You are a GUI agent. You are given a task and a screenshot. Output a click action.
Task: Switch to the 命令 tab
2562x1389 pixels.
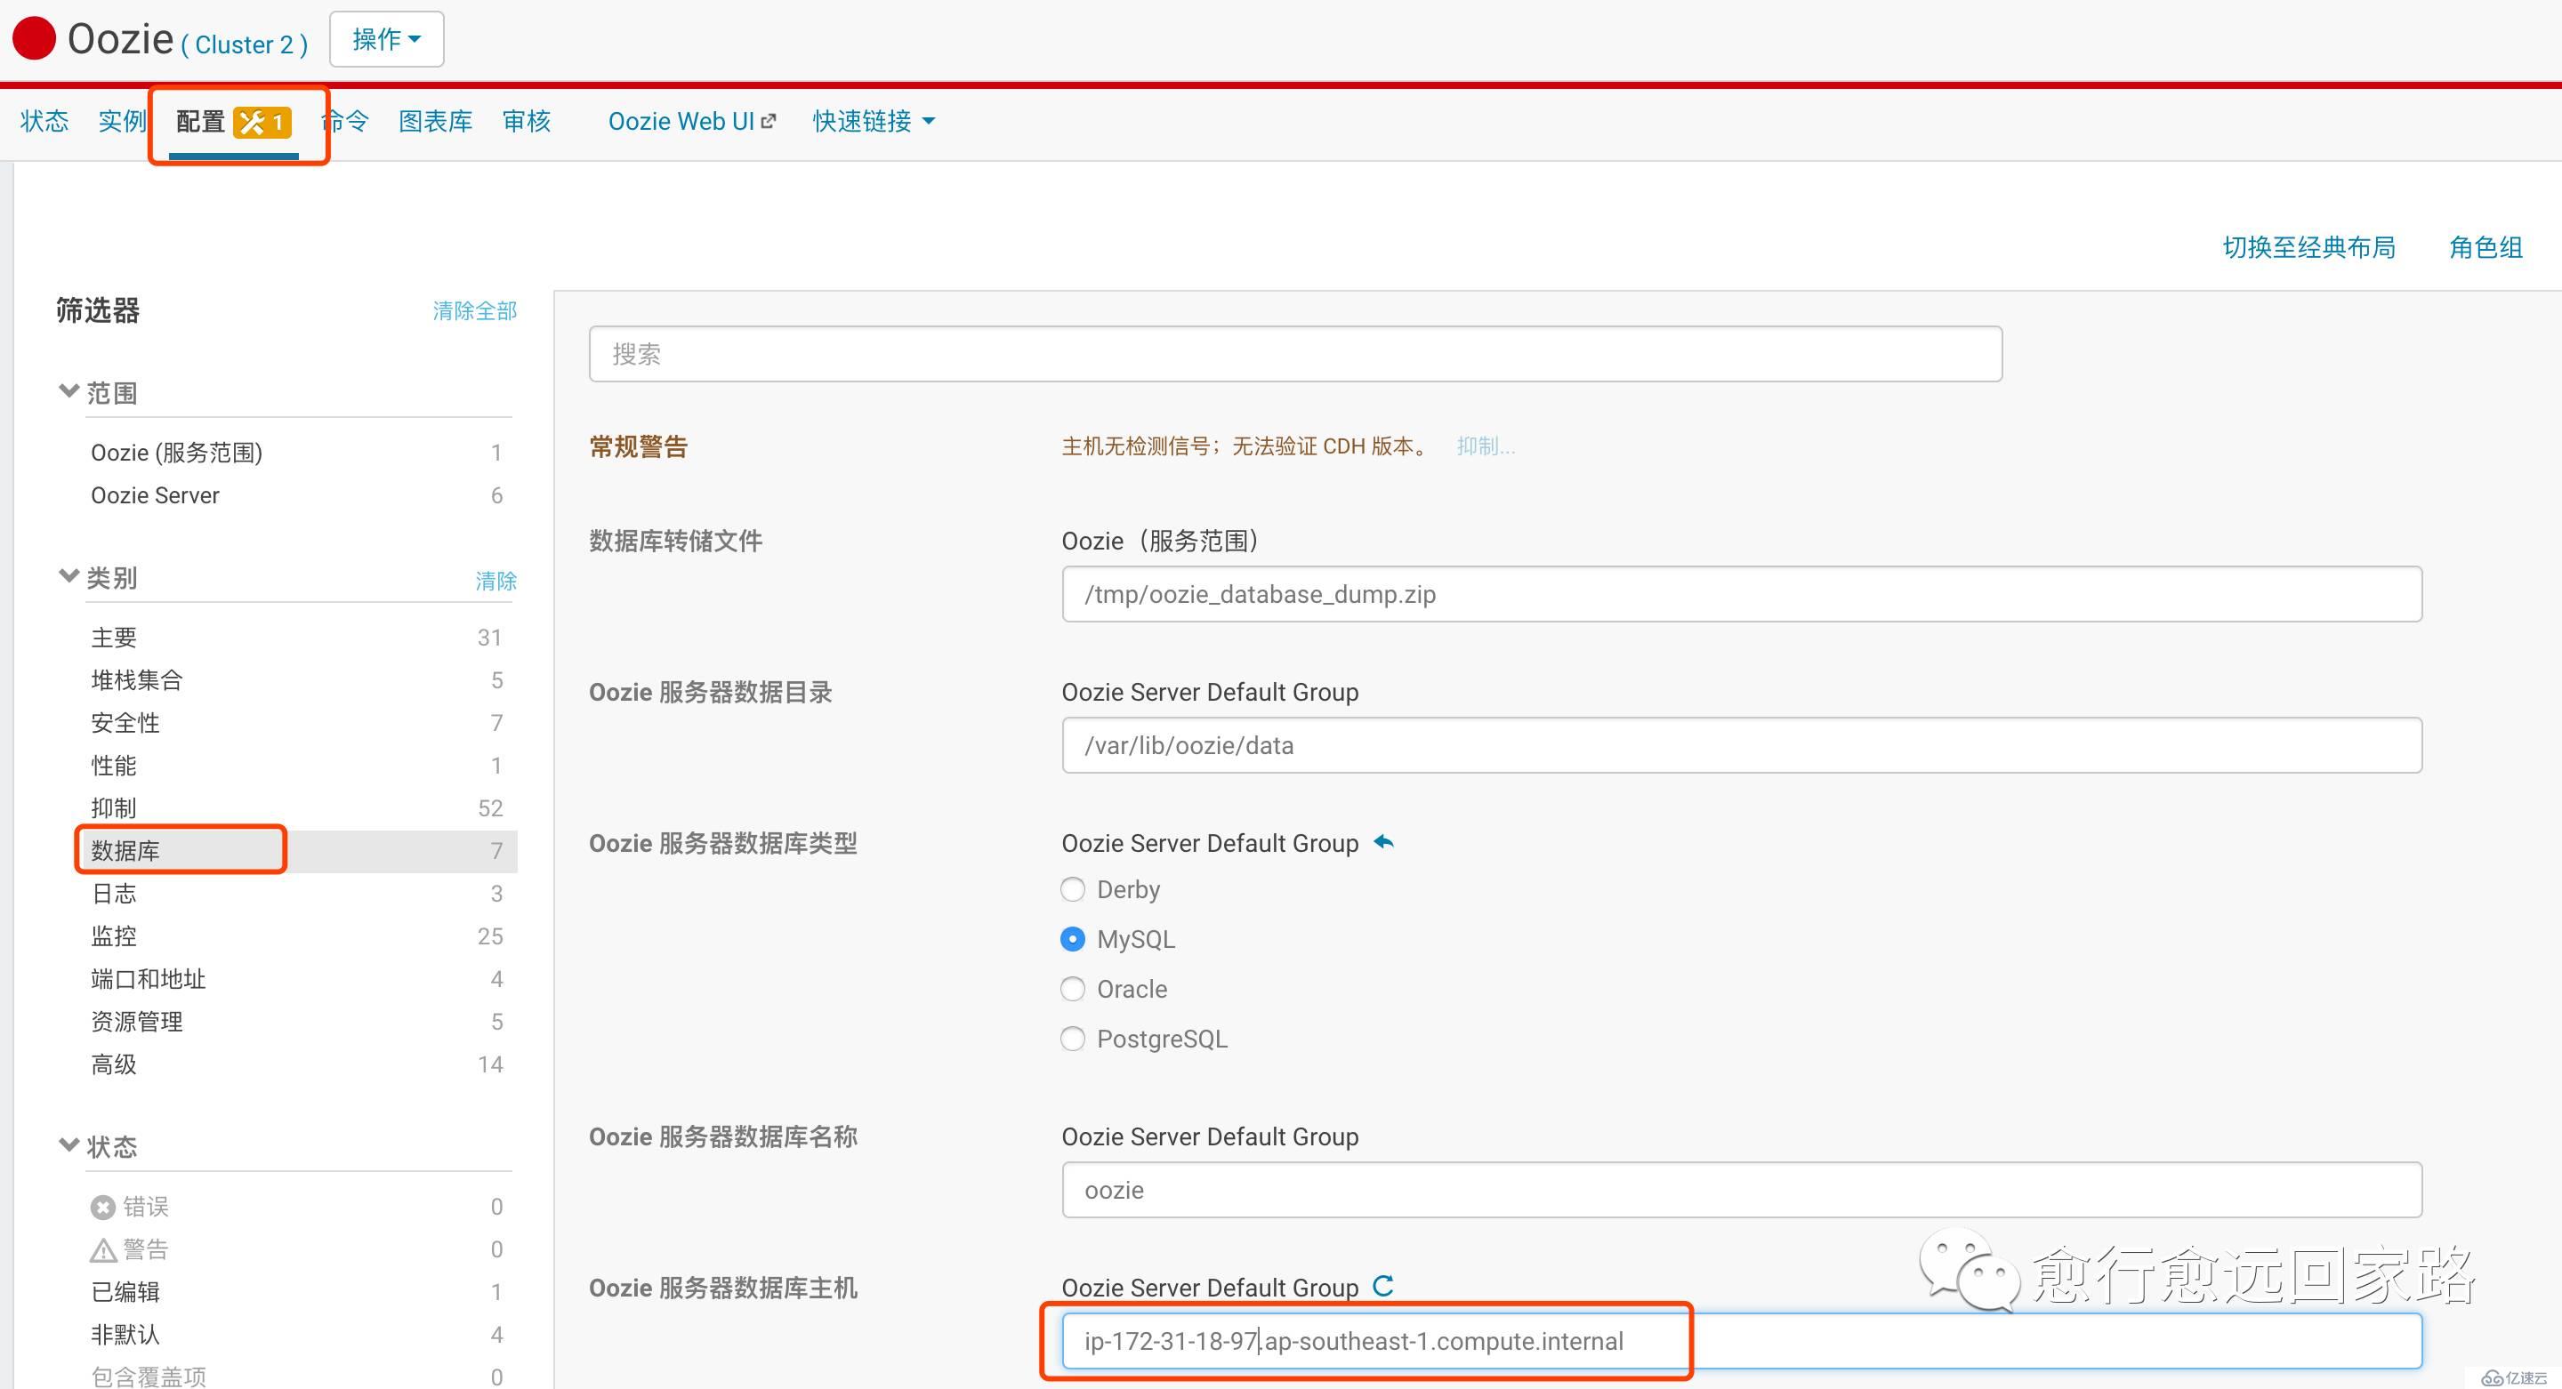345,121
